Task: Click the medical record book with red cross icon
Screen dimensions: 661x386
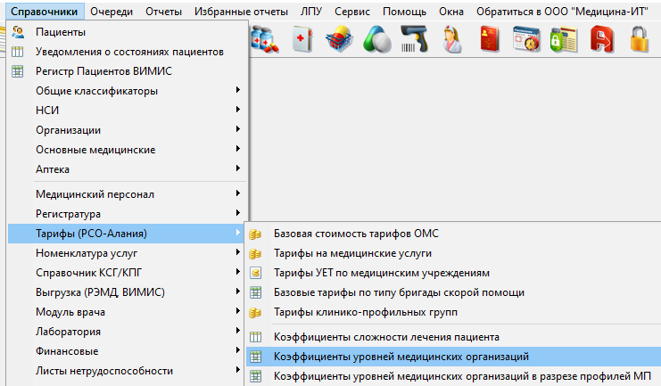Action: point(302,39)
